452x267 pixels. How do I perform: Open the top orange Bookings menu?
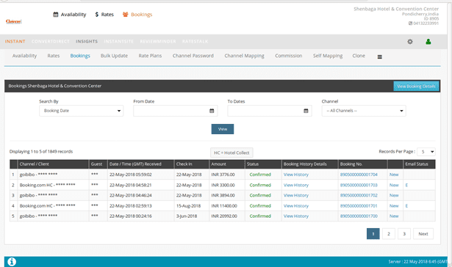point(137,15)
